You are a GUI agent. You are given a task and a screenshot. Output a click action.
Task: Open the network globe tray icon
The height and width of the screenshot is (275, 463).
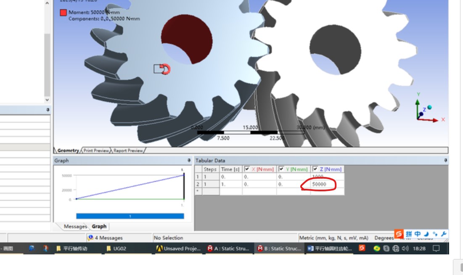[x=396, y=249]
